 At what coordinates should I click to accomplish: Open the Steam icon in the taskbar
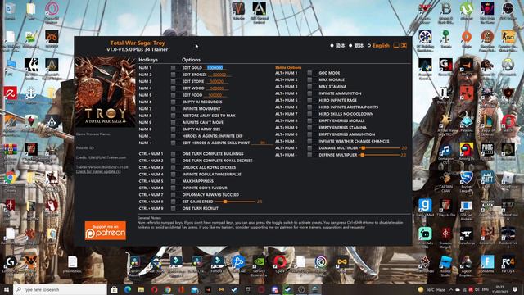235,289
